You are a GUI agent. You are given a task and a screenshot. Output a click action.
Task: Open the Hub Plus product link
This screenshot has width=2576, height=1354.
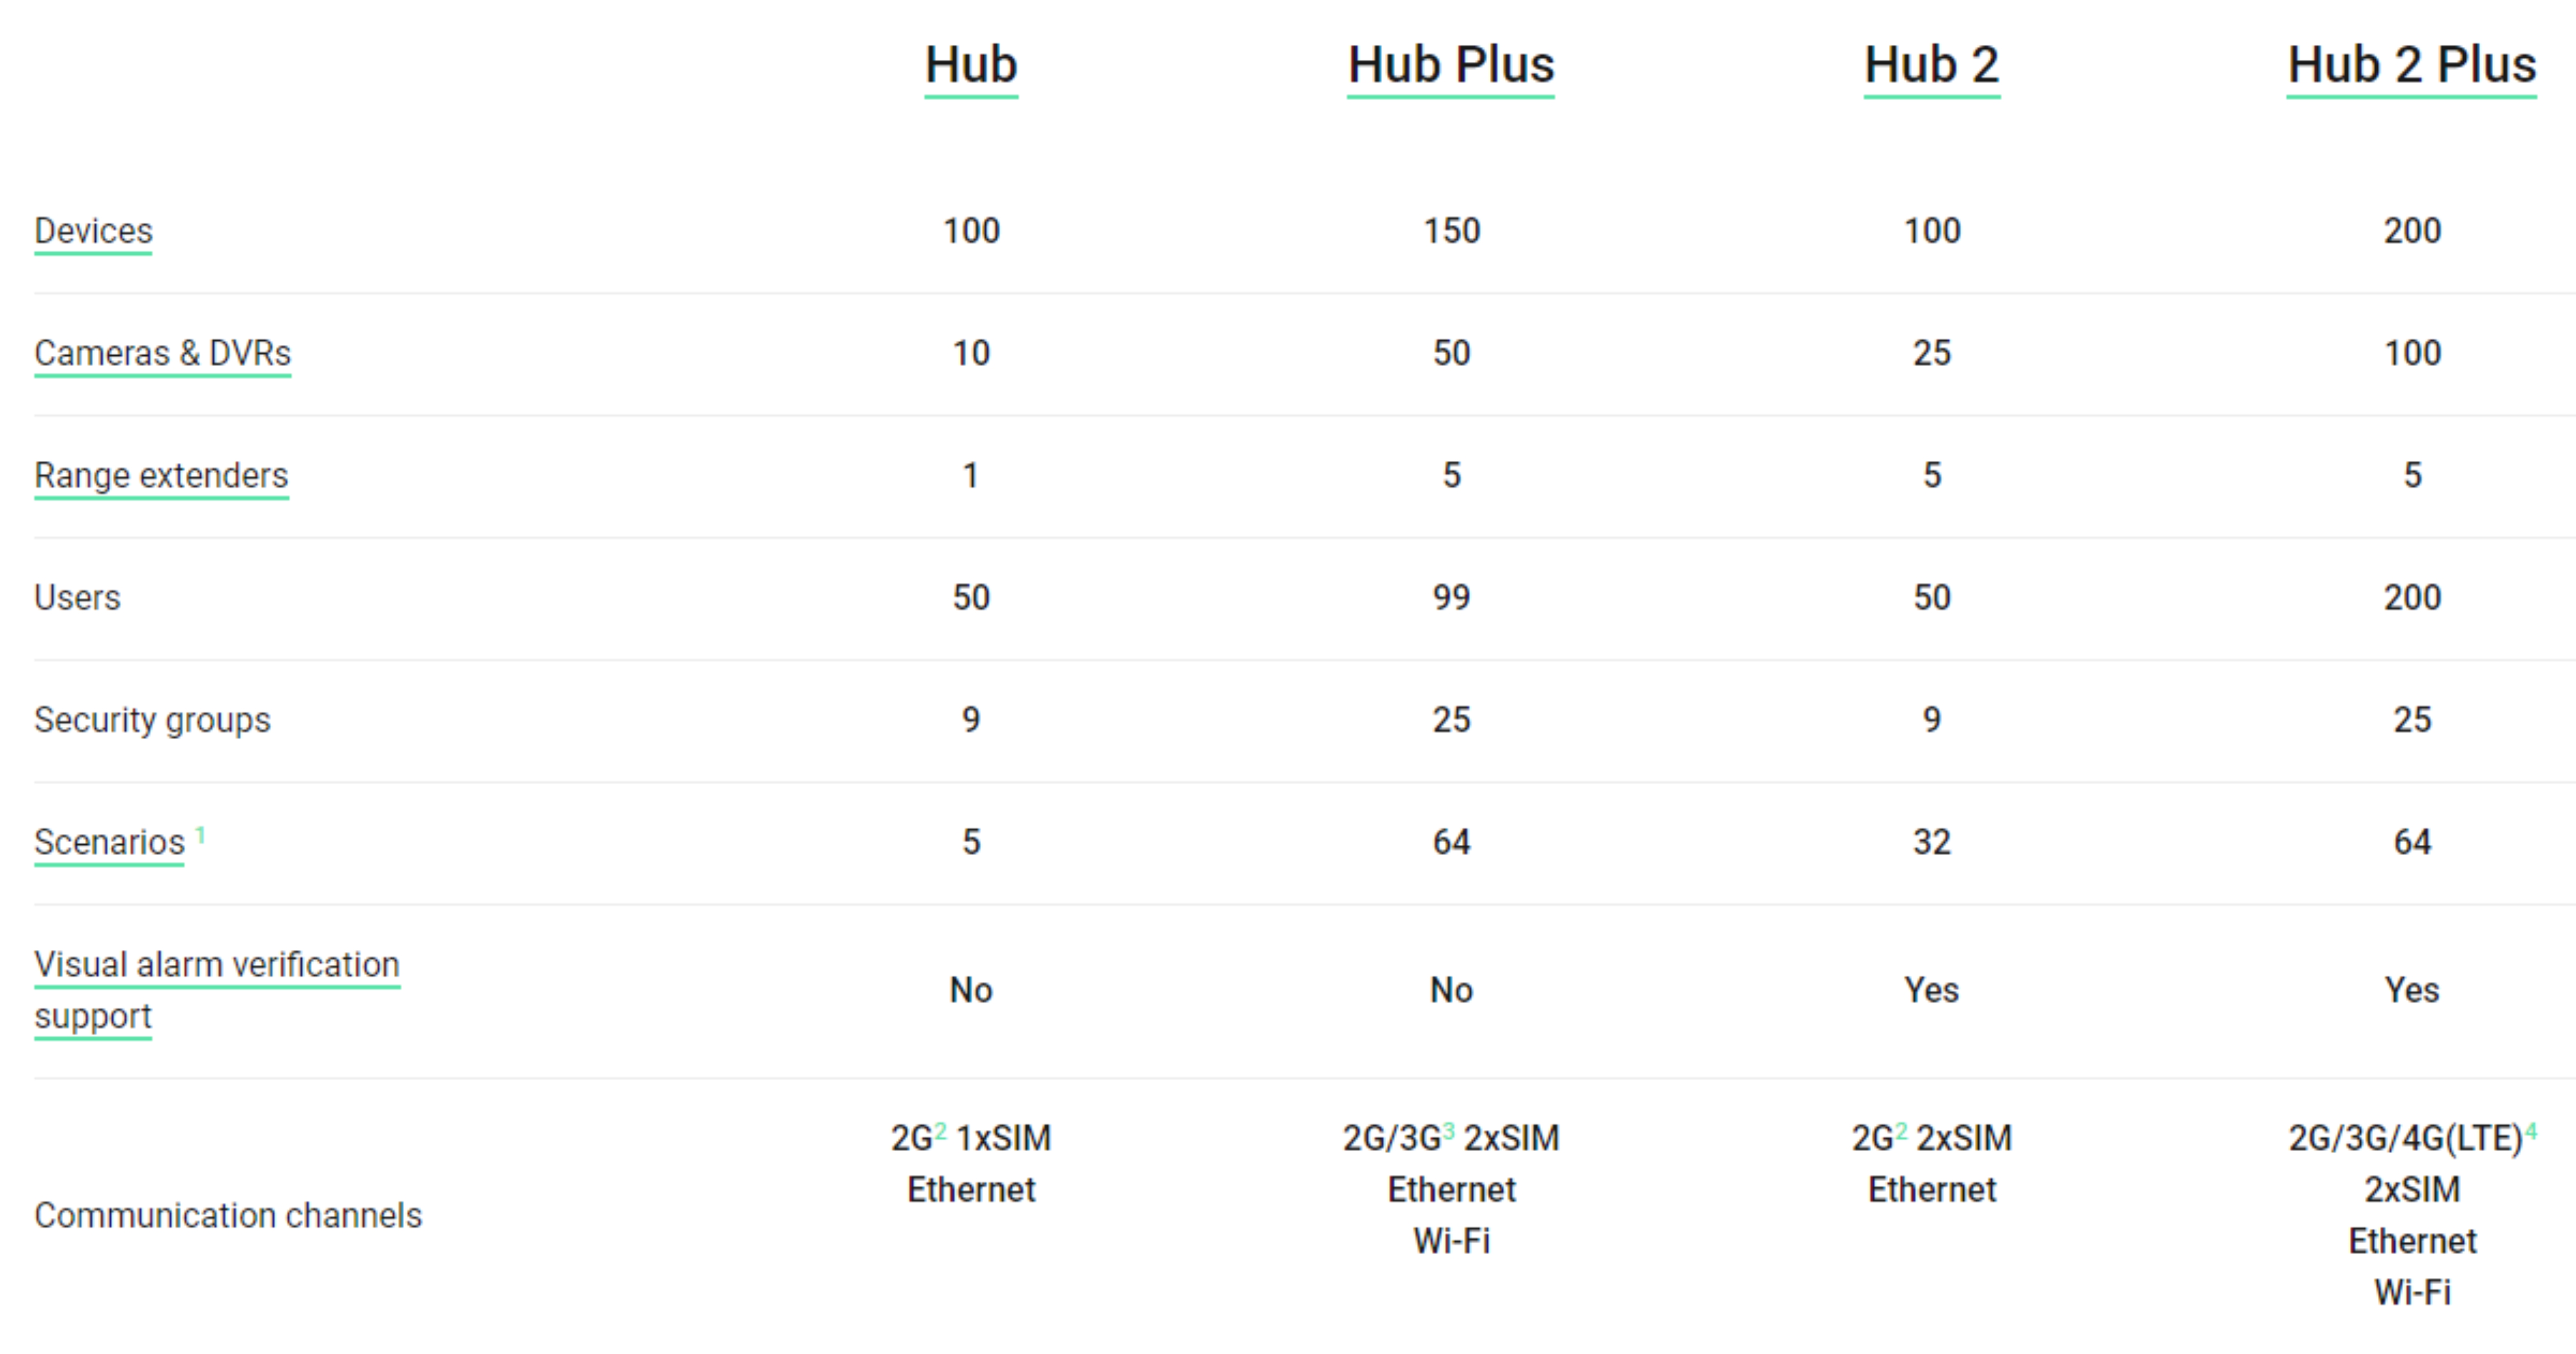1451,67
